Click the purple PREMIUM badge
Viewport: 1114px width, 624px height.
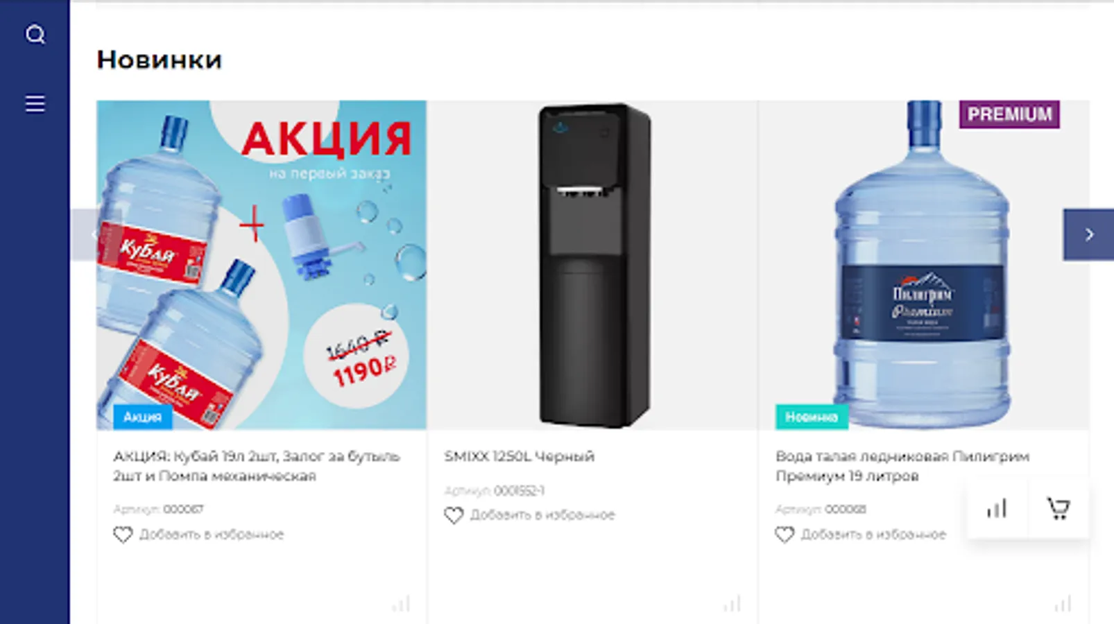[1009, 114]
